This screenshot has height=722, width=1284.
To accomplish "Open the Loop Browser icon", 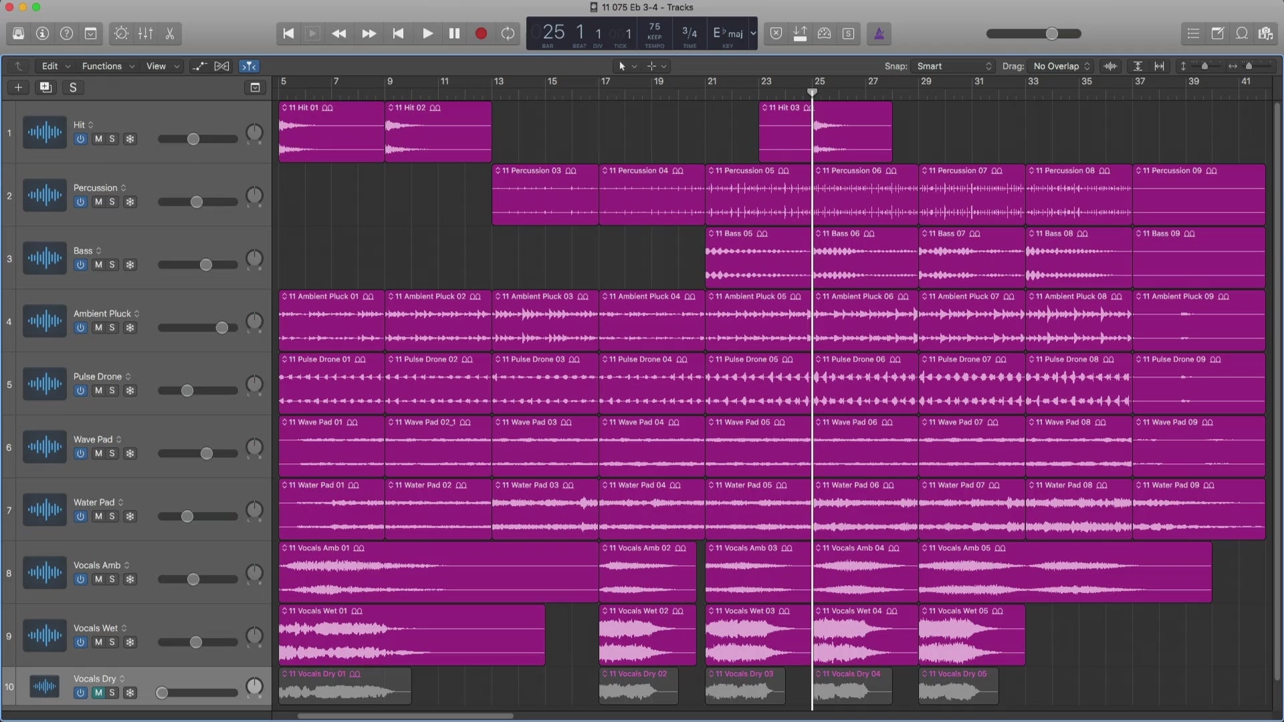I will (1241, 33).
